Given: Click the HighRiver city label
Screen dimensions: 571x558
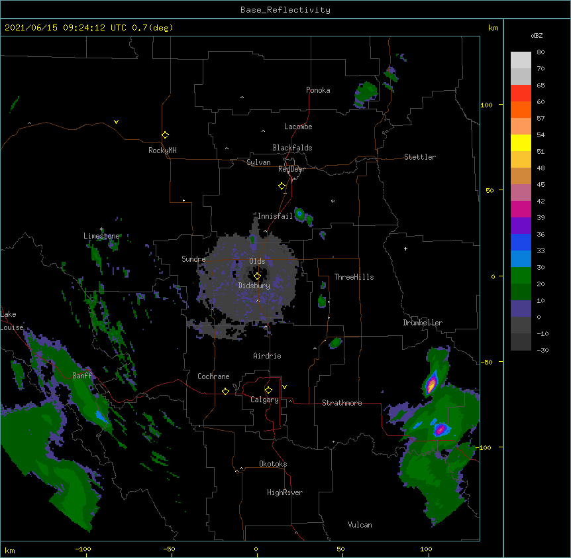Looking at the screenshot, I should (285, 492).
